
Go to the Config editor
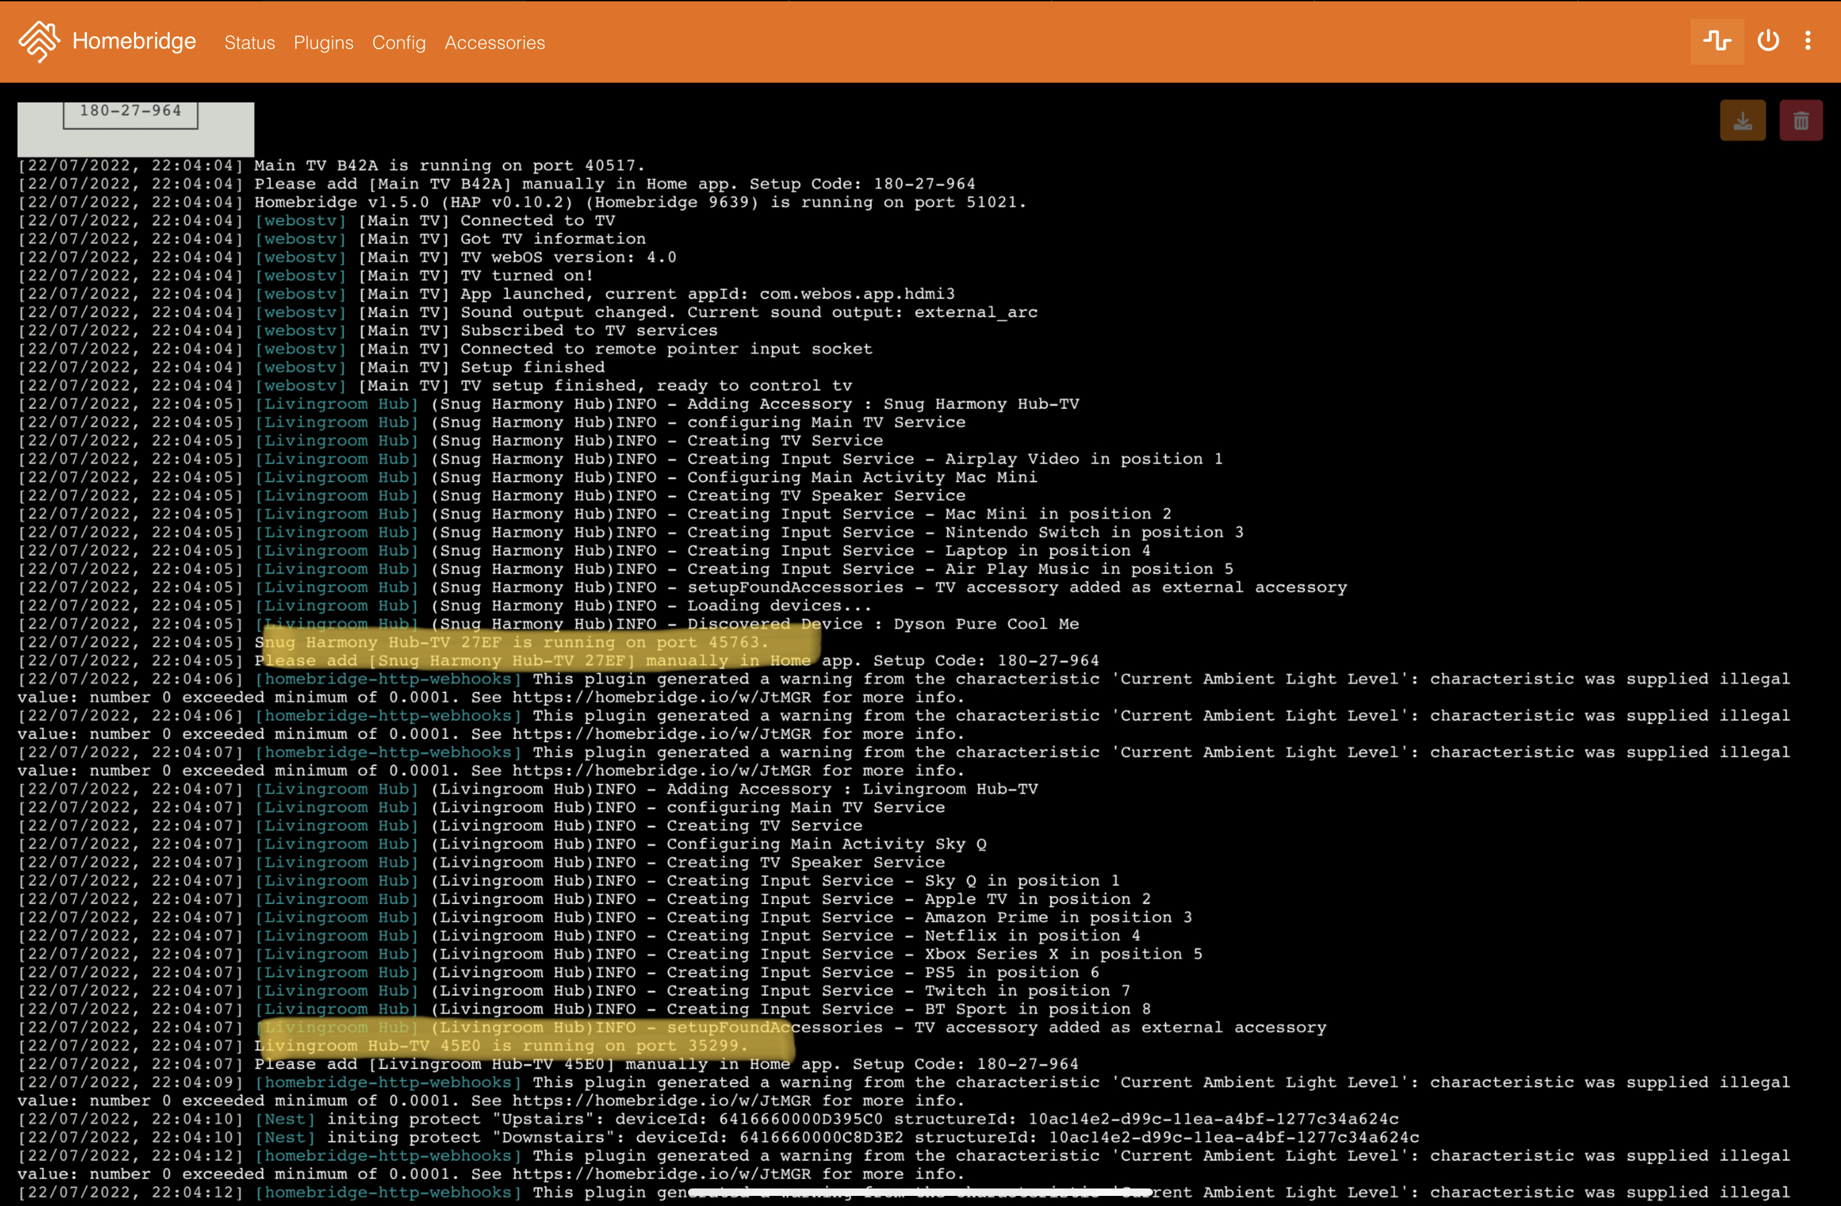coord(399,43)
